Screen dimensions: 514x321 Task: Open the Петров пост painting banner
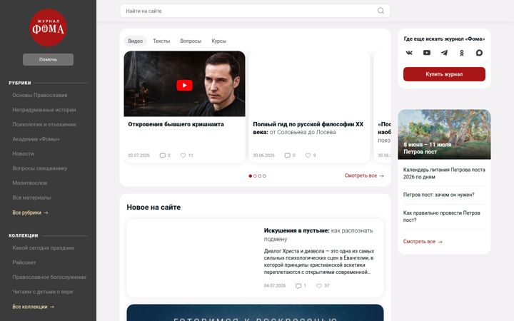pyautogui.click(x=444, y=134)
